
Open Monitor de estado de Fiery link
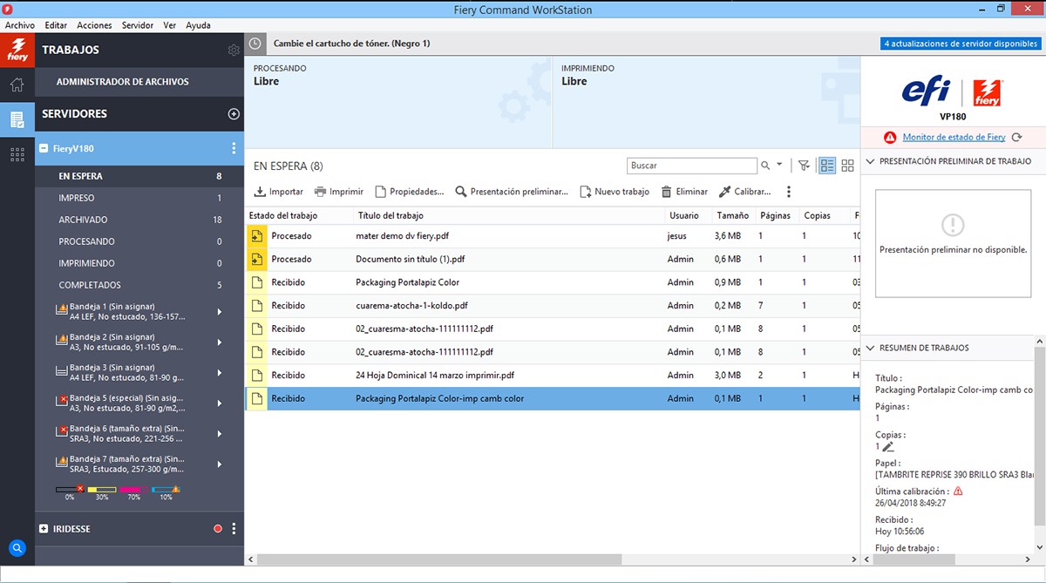954,138
